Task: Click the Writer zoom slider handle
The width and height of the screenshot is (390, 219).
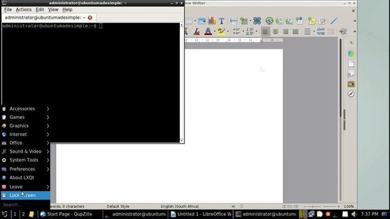Action: (322, 207)
